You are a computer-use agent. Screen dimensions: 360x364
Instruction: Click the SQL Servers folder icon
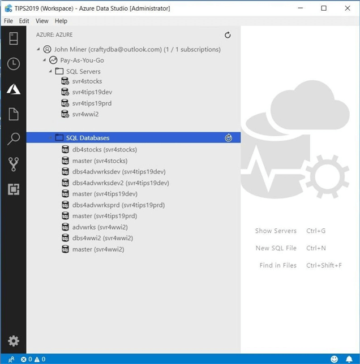59,71
